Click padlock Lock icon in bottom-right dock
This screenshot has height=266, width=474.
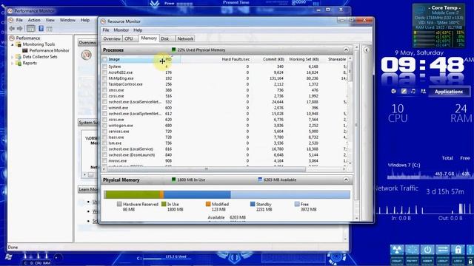458,250
